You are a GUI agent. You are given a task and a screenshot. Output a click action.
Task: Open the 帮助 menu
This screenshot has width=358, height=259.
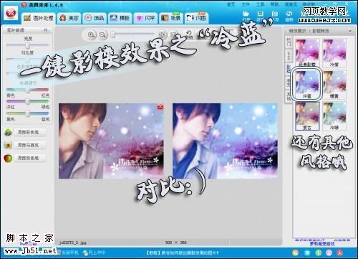click(274, 4)
